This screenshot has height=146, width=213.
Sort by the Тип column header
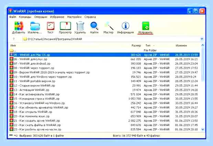[x=148, y=45]
